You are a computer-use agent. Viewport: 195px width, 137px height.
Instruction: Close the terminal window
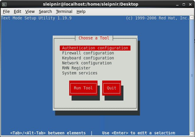pyautogui.click(x=190, y=4)
